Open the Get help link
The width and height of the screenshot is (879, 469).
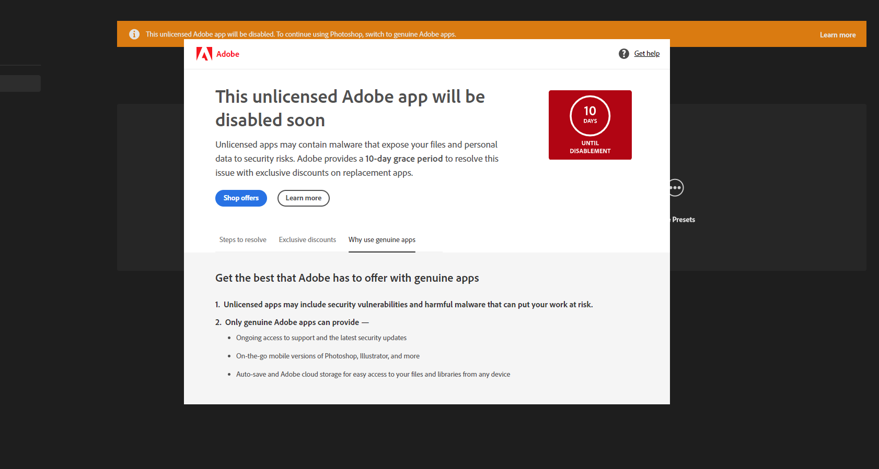coord(646,53)
